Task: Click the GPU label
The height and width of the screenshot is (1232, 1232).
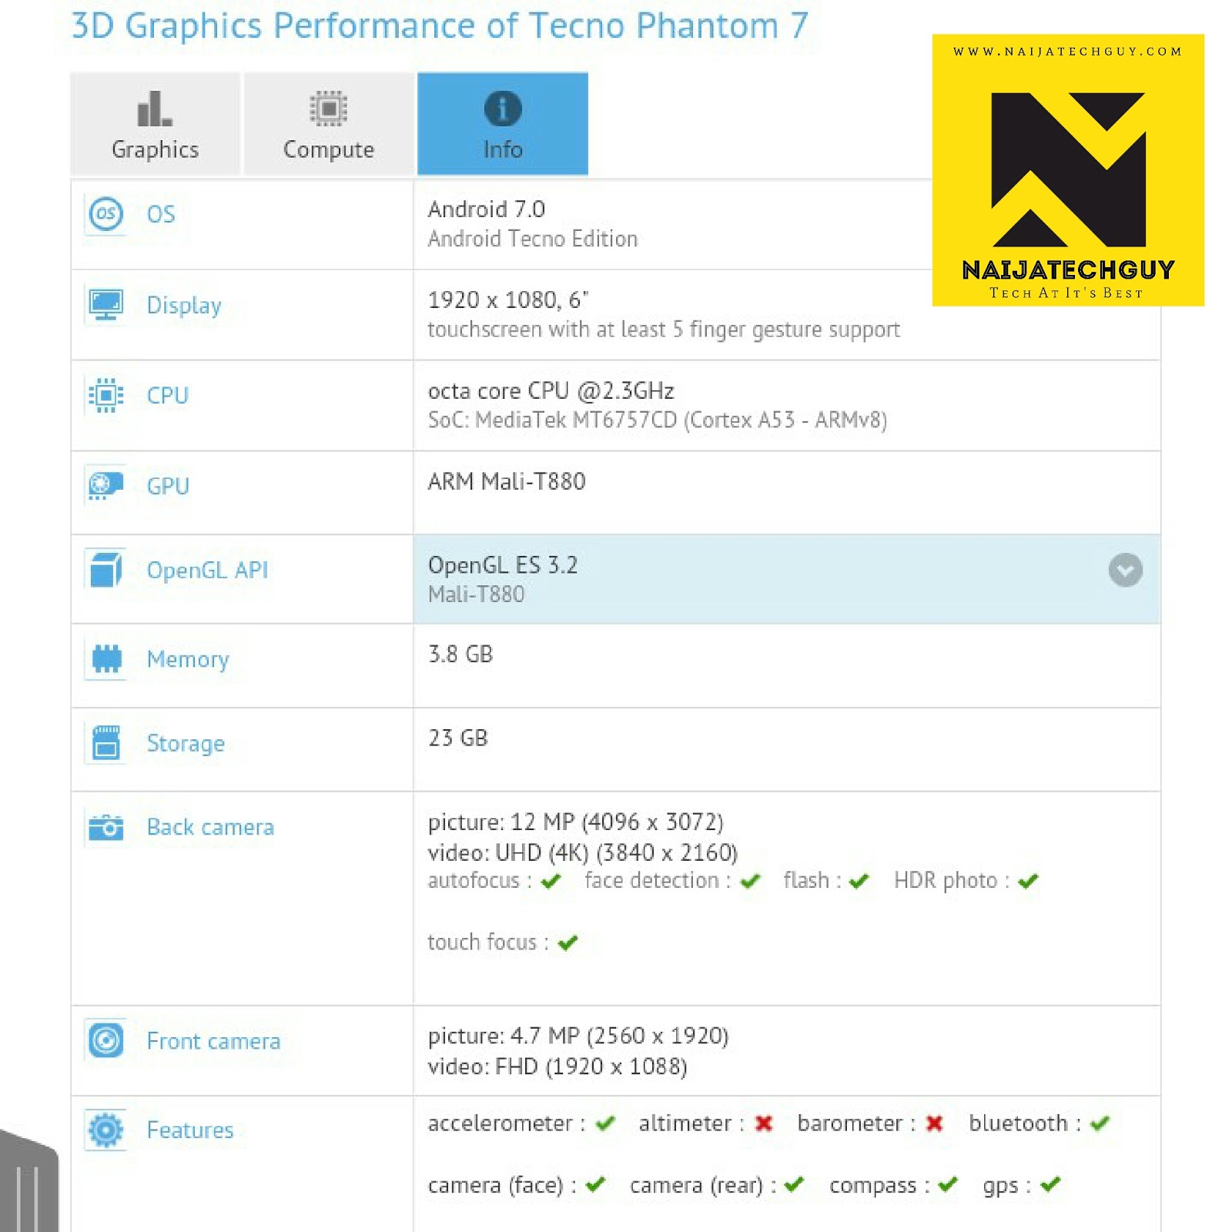Action: pos(168,487)
